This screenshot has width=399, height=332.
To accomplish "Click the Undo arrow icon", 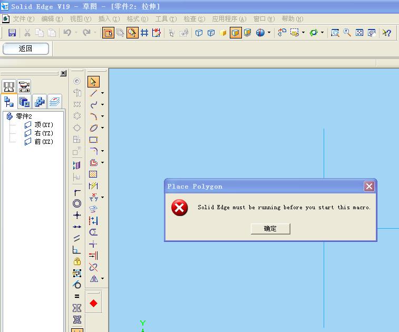I will tap(67, 33).
